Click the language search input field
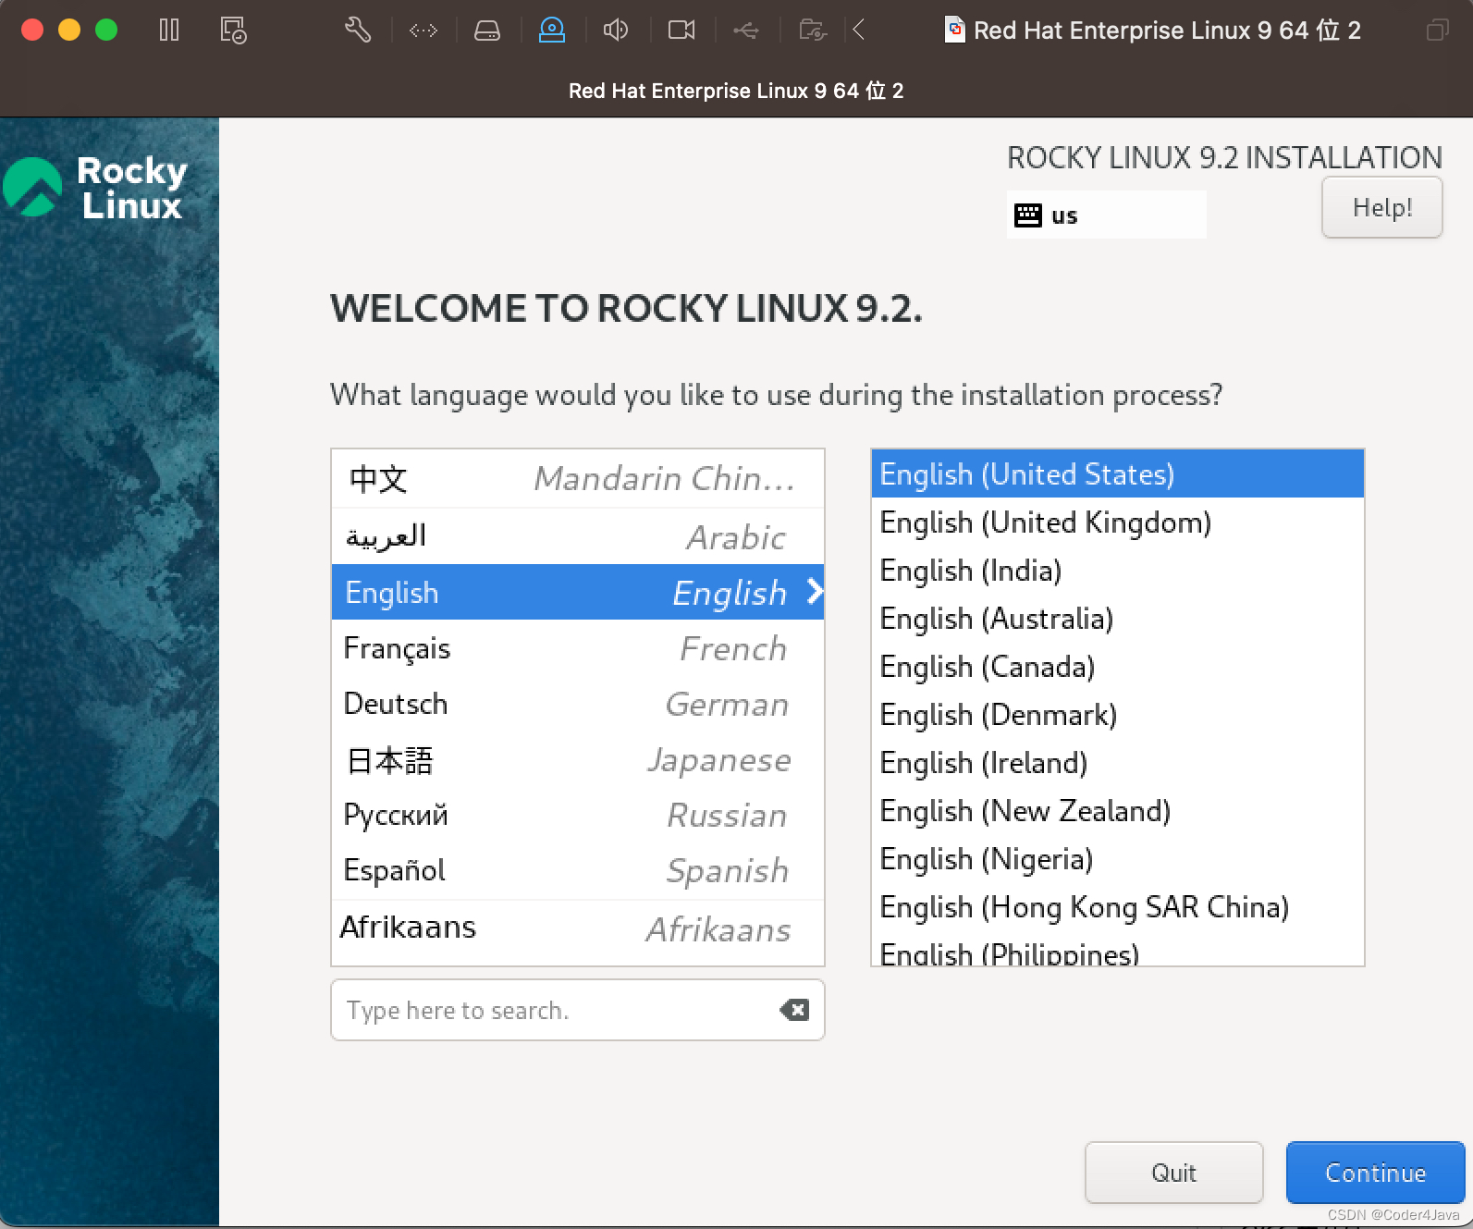1473x1229 pixels. pos(578,1010)
